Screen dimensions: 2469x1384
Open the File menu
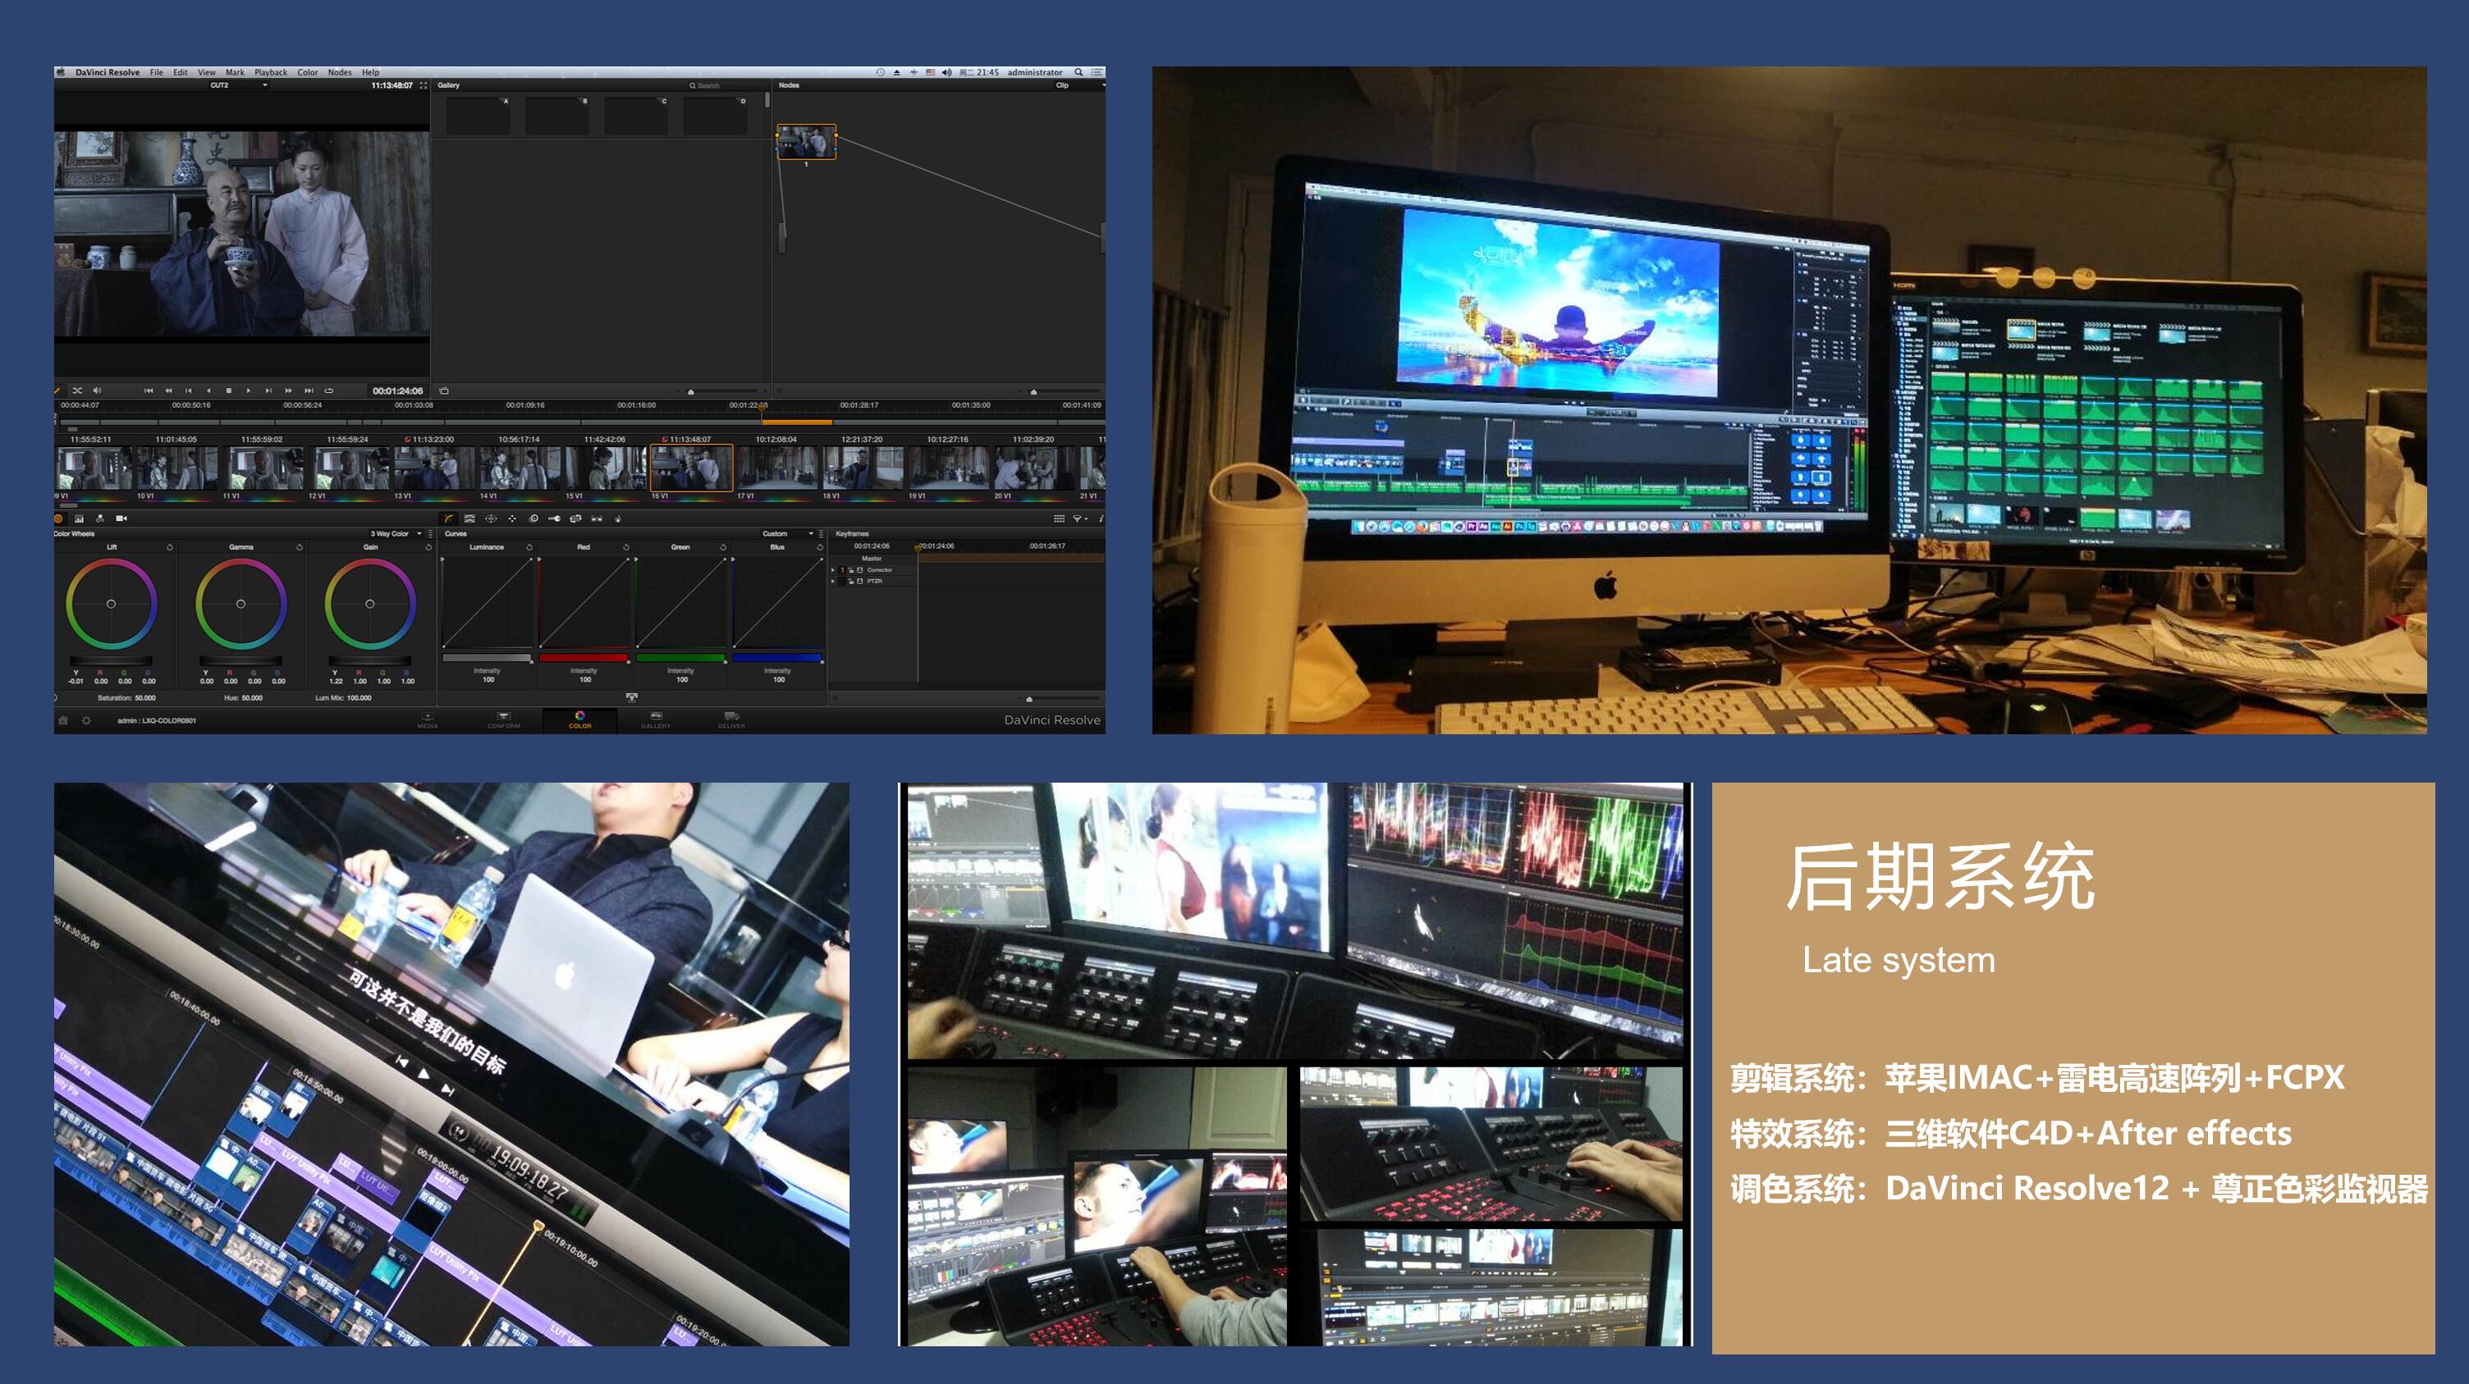tap(156, 72)
